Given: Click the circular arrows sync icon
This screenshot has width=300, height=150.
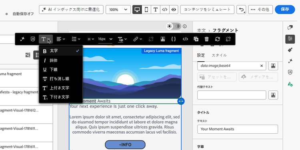Looking at the screenshot, I should [x=217, y=39].
